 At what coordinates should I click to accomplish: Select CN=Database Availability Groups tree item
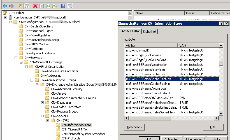click(73, 98)
